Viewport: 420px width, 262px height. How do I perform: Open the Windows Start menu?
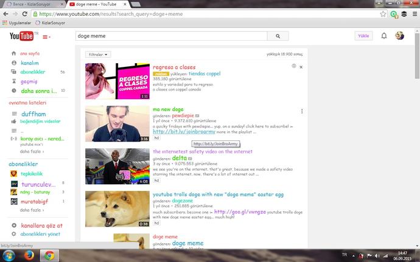tap(9, 255)
